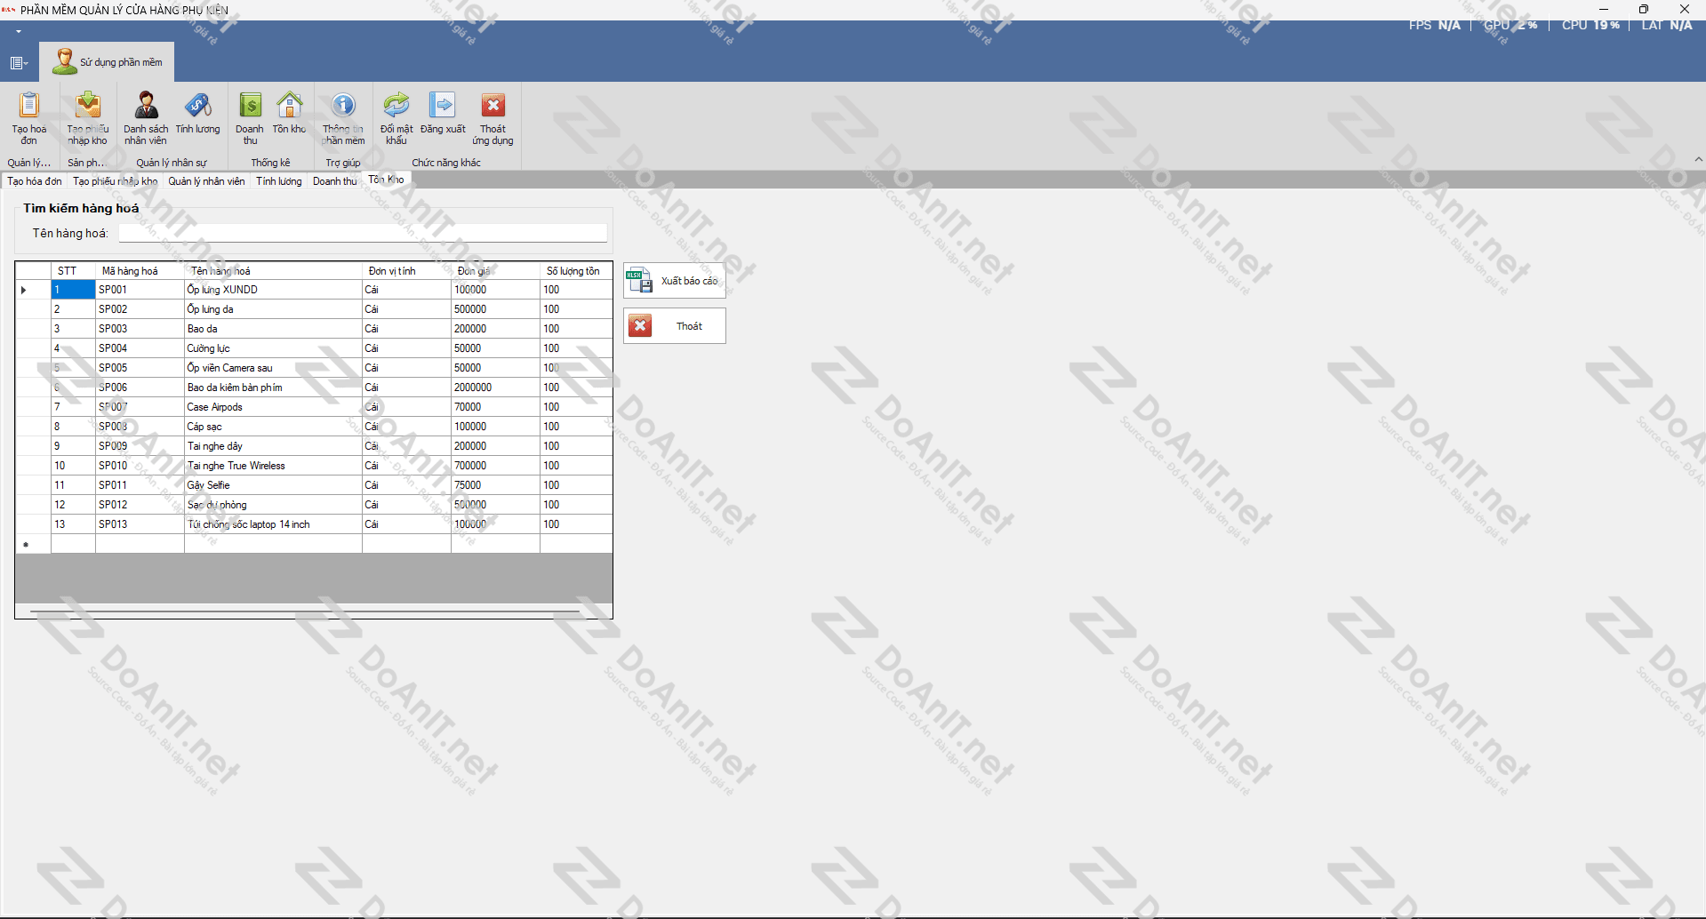Image resolution: width=1706 pixels, height=919 pixels.
Task: Select STT cell 12
Action: pos(73,505)
